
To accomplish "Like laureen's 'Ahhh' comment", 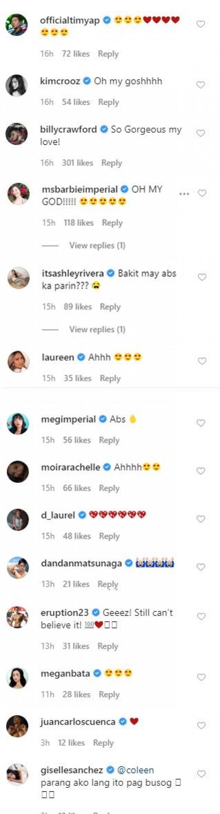I will pyautogui.click(x=202, y=361).
